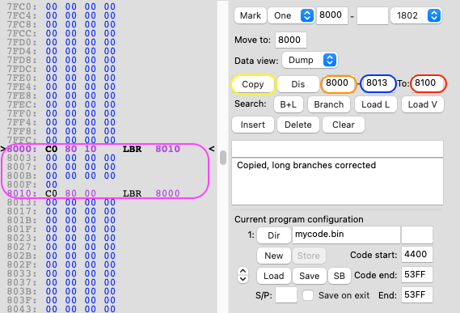Click the address label 8023:
This screenshot has width=460, height=313.
click(22, 238)
